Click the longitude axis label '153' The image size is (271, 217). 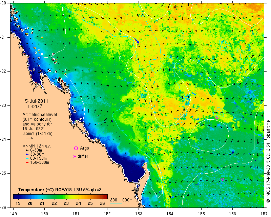[x=139, y=214]
